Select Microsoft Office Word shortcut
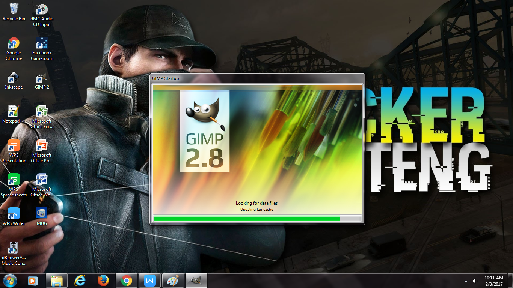The image size is (513, 288). click(42, 186)
